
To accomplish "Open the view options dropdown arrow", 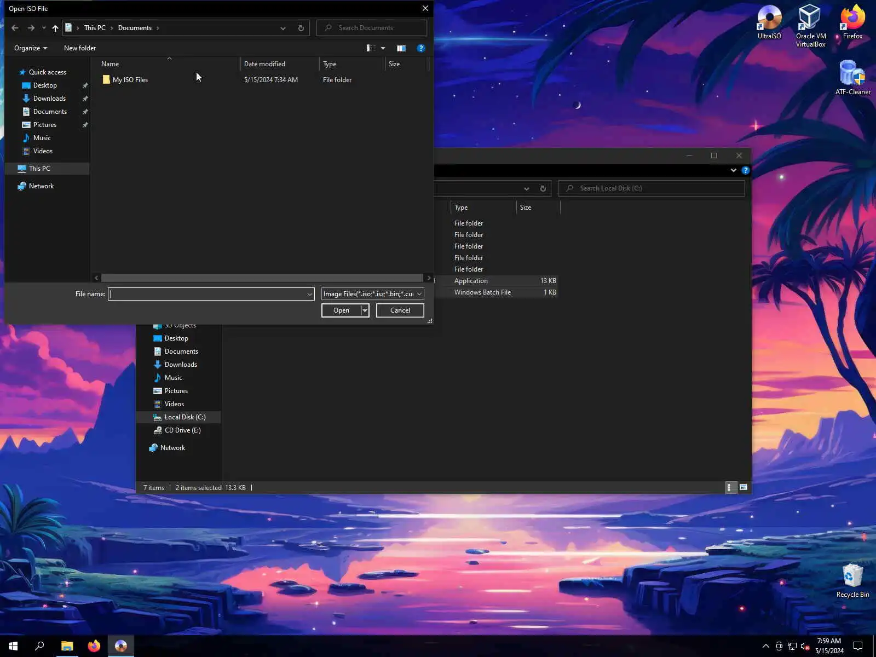I will tap(383, 48).
